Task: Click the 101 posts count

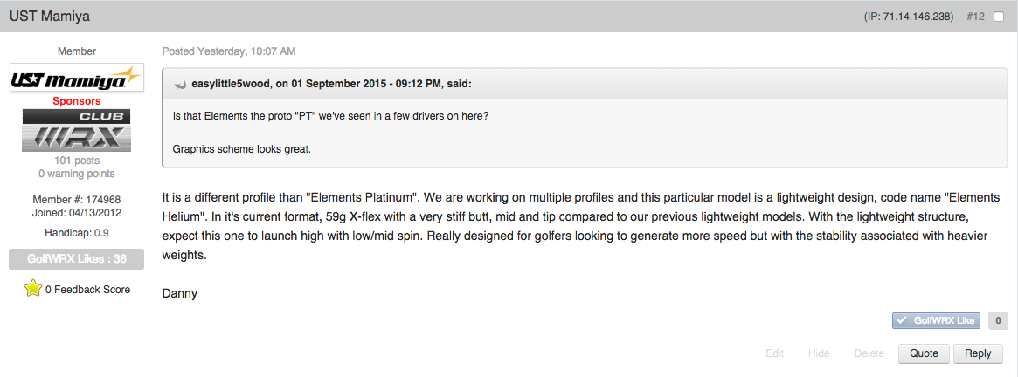Action: [x=77, y=161]
